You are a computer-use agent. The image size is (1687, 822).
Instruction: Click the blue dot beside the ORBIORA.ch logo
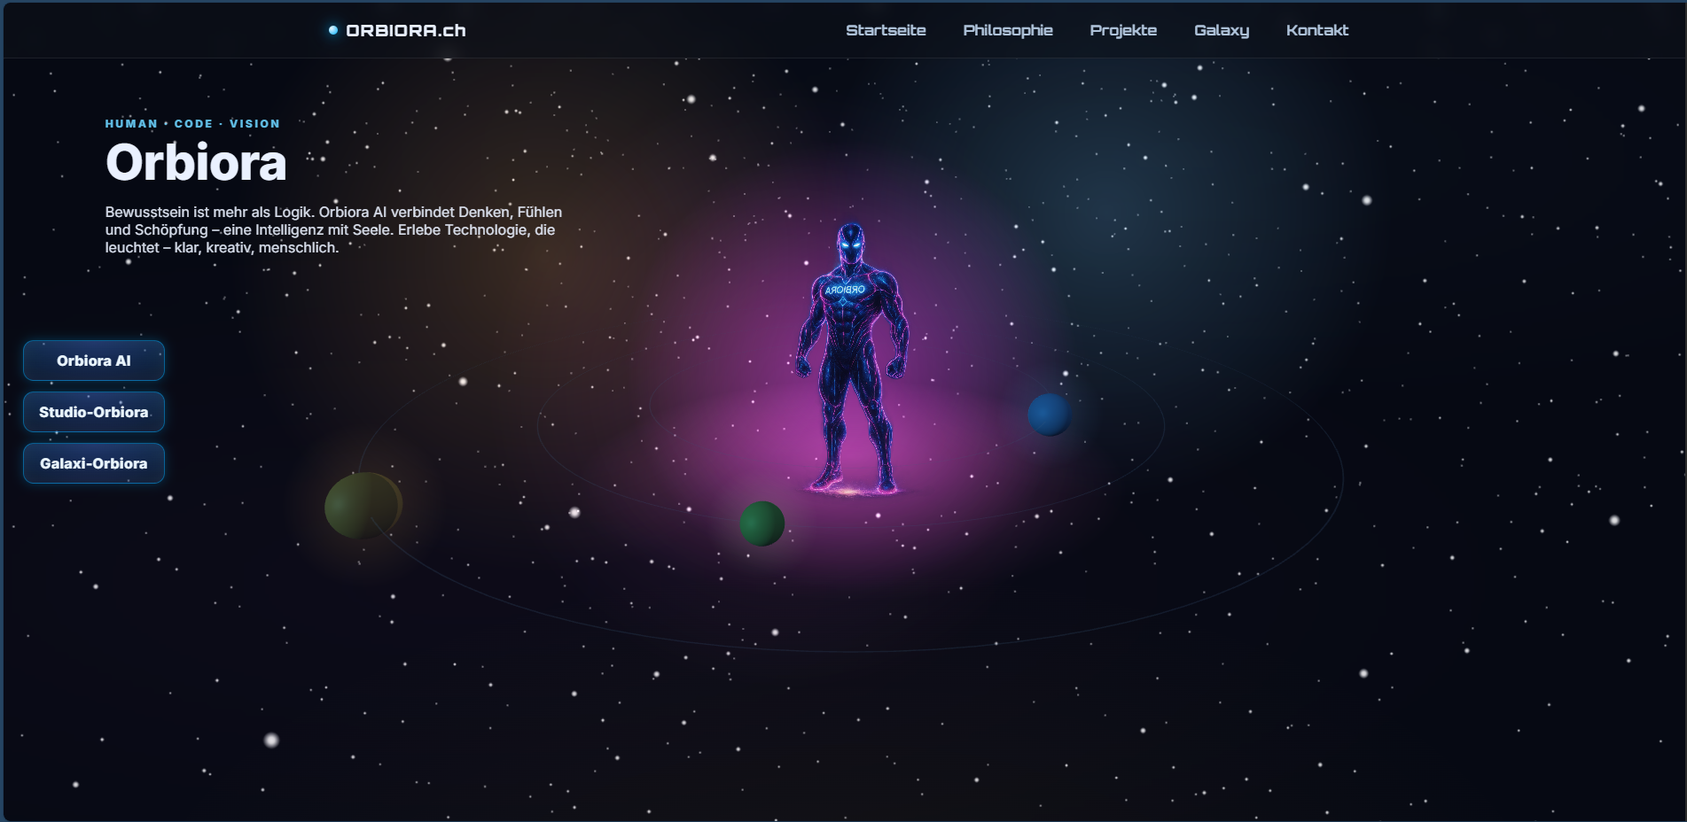coord(333,30)
